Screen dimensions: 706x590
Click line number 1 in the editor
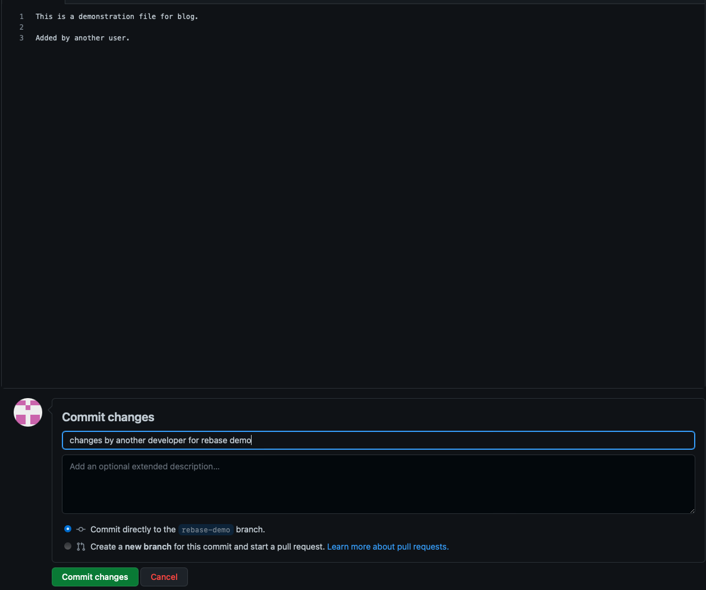pos(21,17)
